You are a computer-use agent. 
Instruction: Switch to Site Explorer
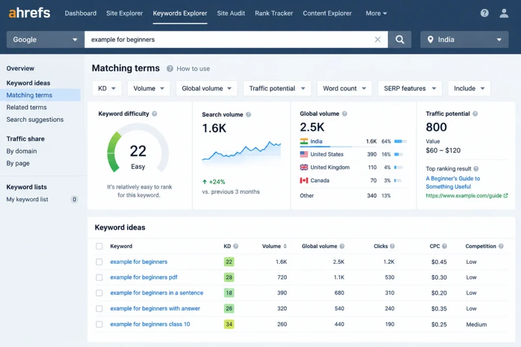coord(125,13)
